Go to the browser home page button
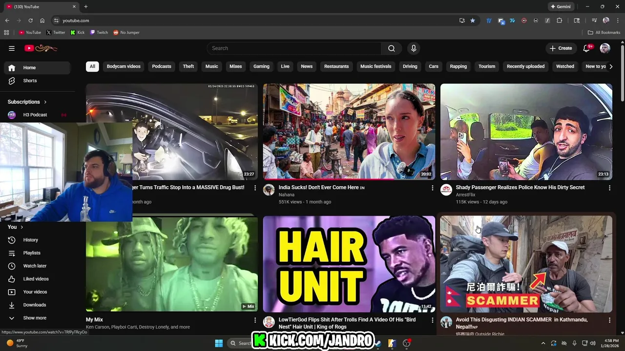This screenshot has width=625, height=351. click(x=42, y=20)
